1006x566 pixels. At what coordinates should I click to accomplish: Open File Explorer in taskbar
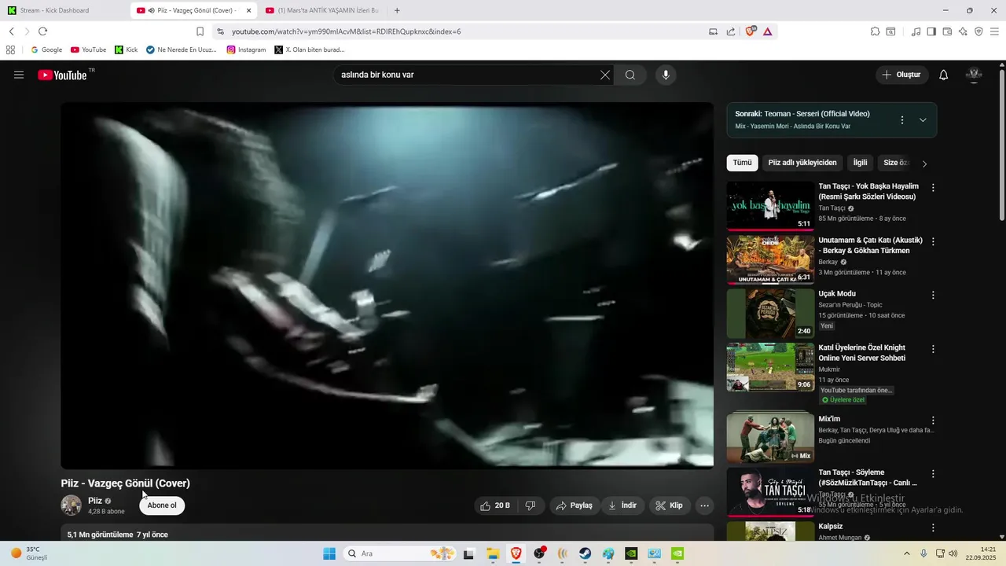point(493,553)
